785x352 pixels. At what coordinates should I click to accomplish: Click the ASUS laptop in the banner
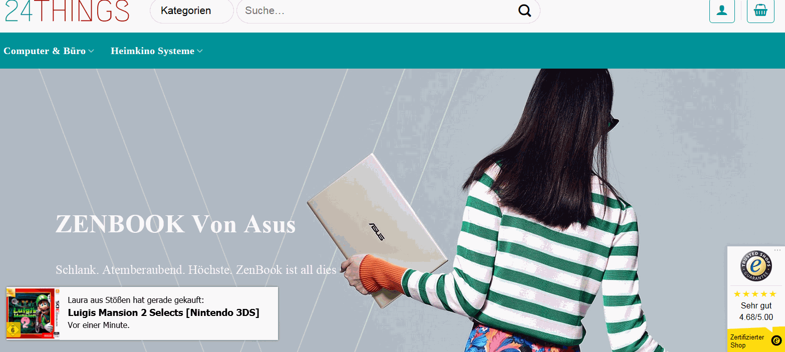click(x=377, y=228)
